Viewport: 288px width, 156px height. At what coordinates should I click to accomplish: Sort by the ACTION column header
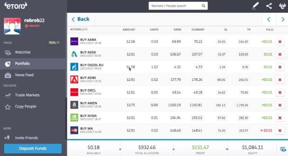pos(79,29)
